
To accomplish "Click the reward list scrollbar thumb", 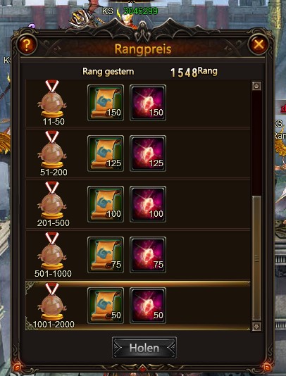I will (256, 258).
